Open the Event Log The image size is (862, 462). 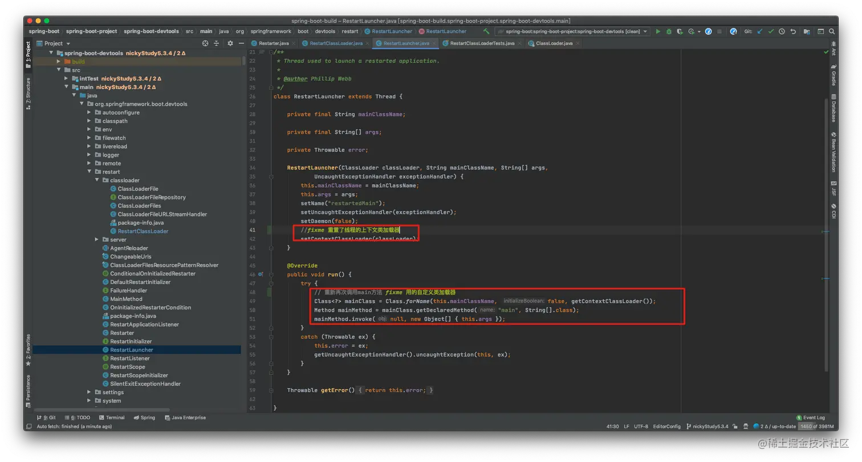click(x=810, y=418)
